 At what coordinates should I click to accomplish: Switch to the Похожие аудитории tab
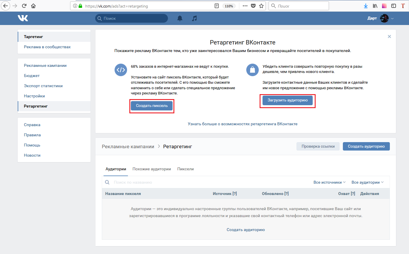[152, 169]
